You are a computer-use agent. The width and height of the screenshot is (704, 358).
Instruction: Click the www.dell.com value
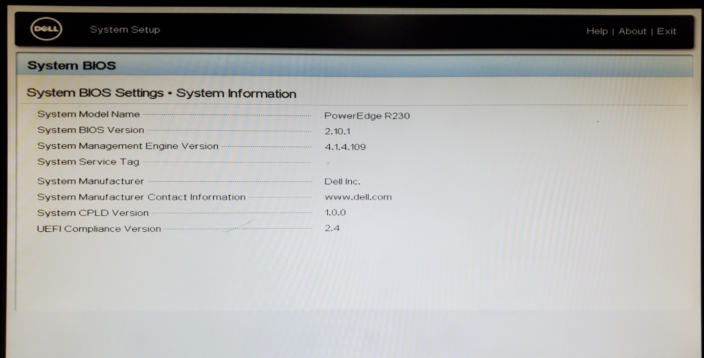pyautogui.click(x=358, y=197)
